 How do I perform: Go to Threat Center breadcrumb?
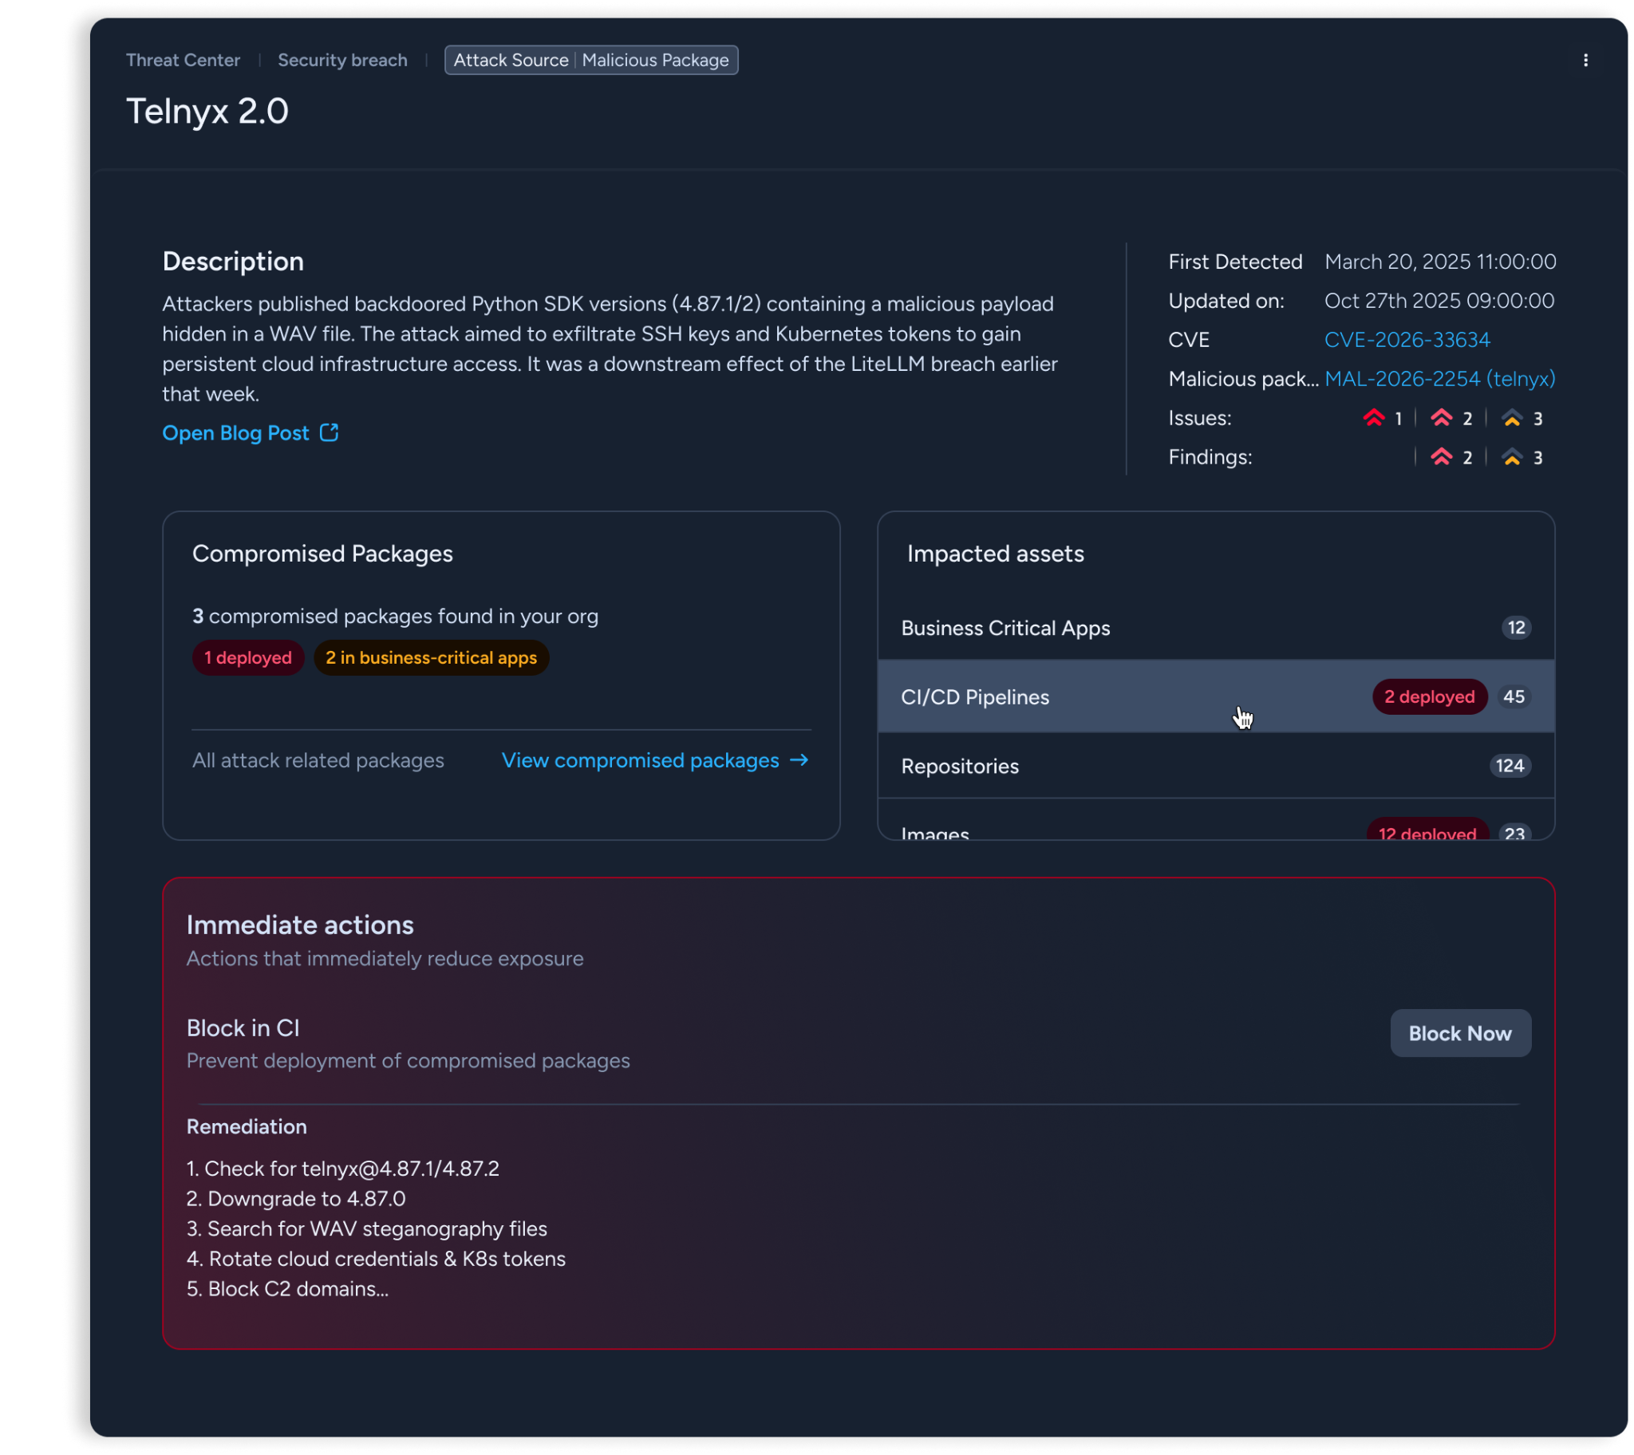coord(183,60)
